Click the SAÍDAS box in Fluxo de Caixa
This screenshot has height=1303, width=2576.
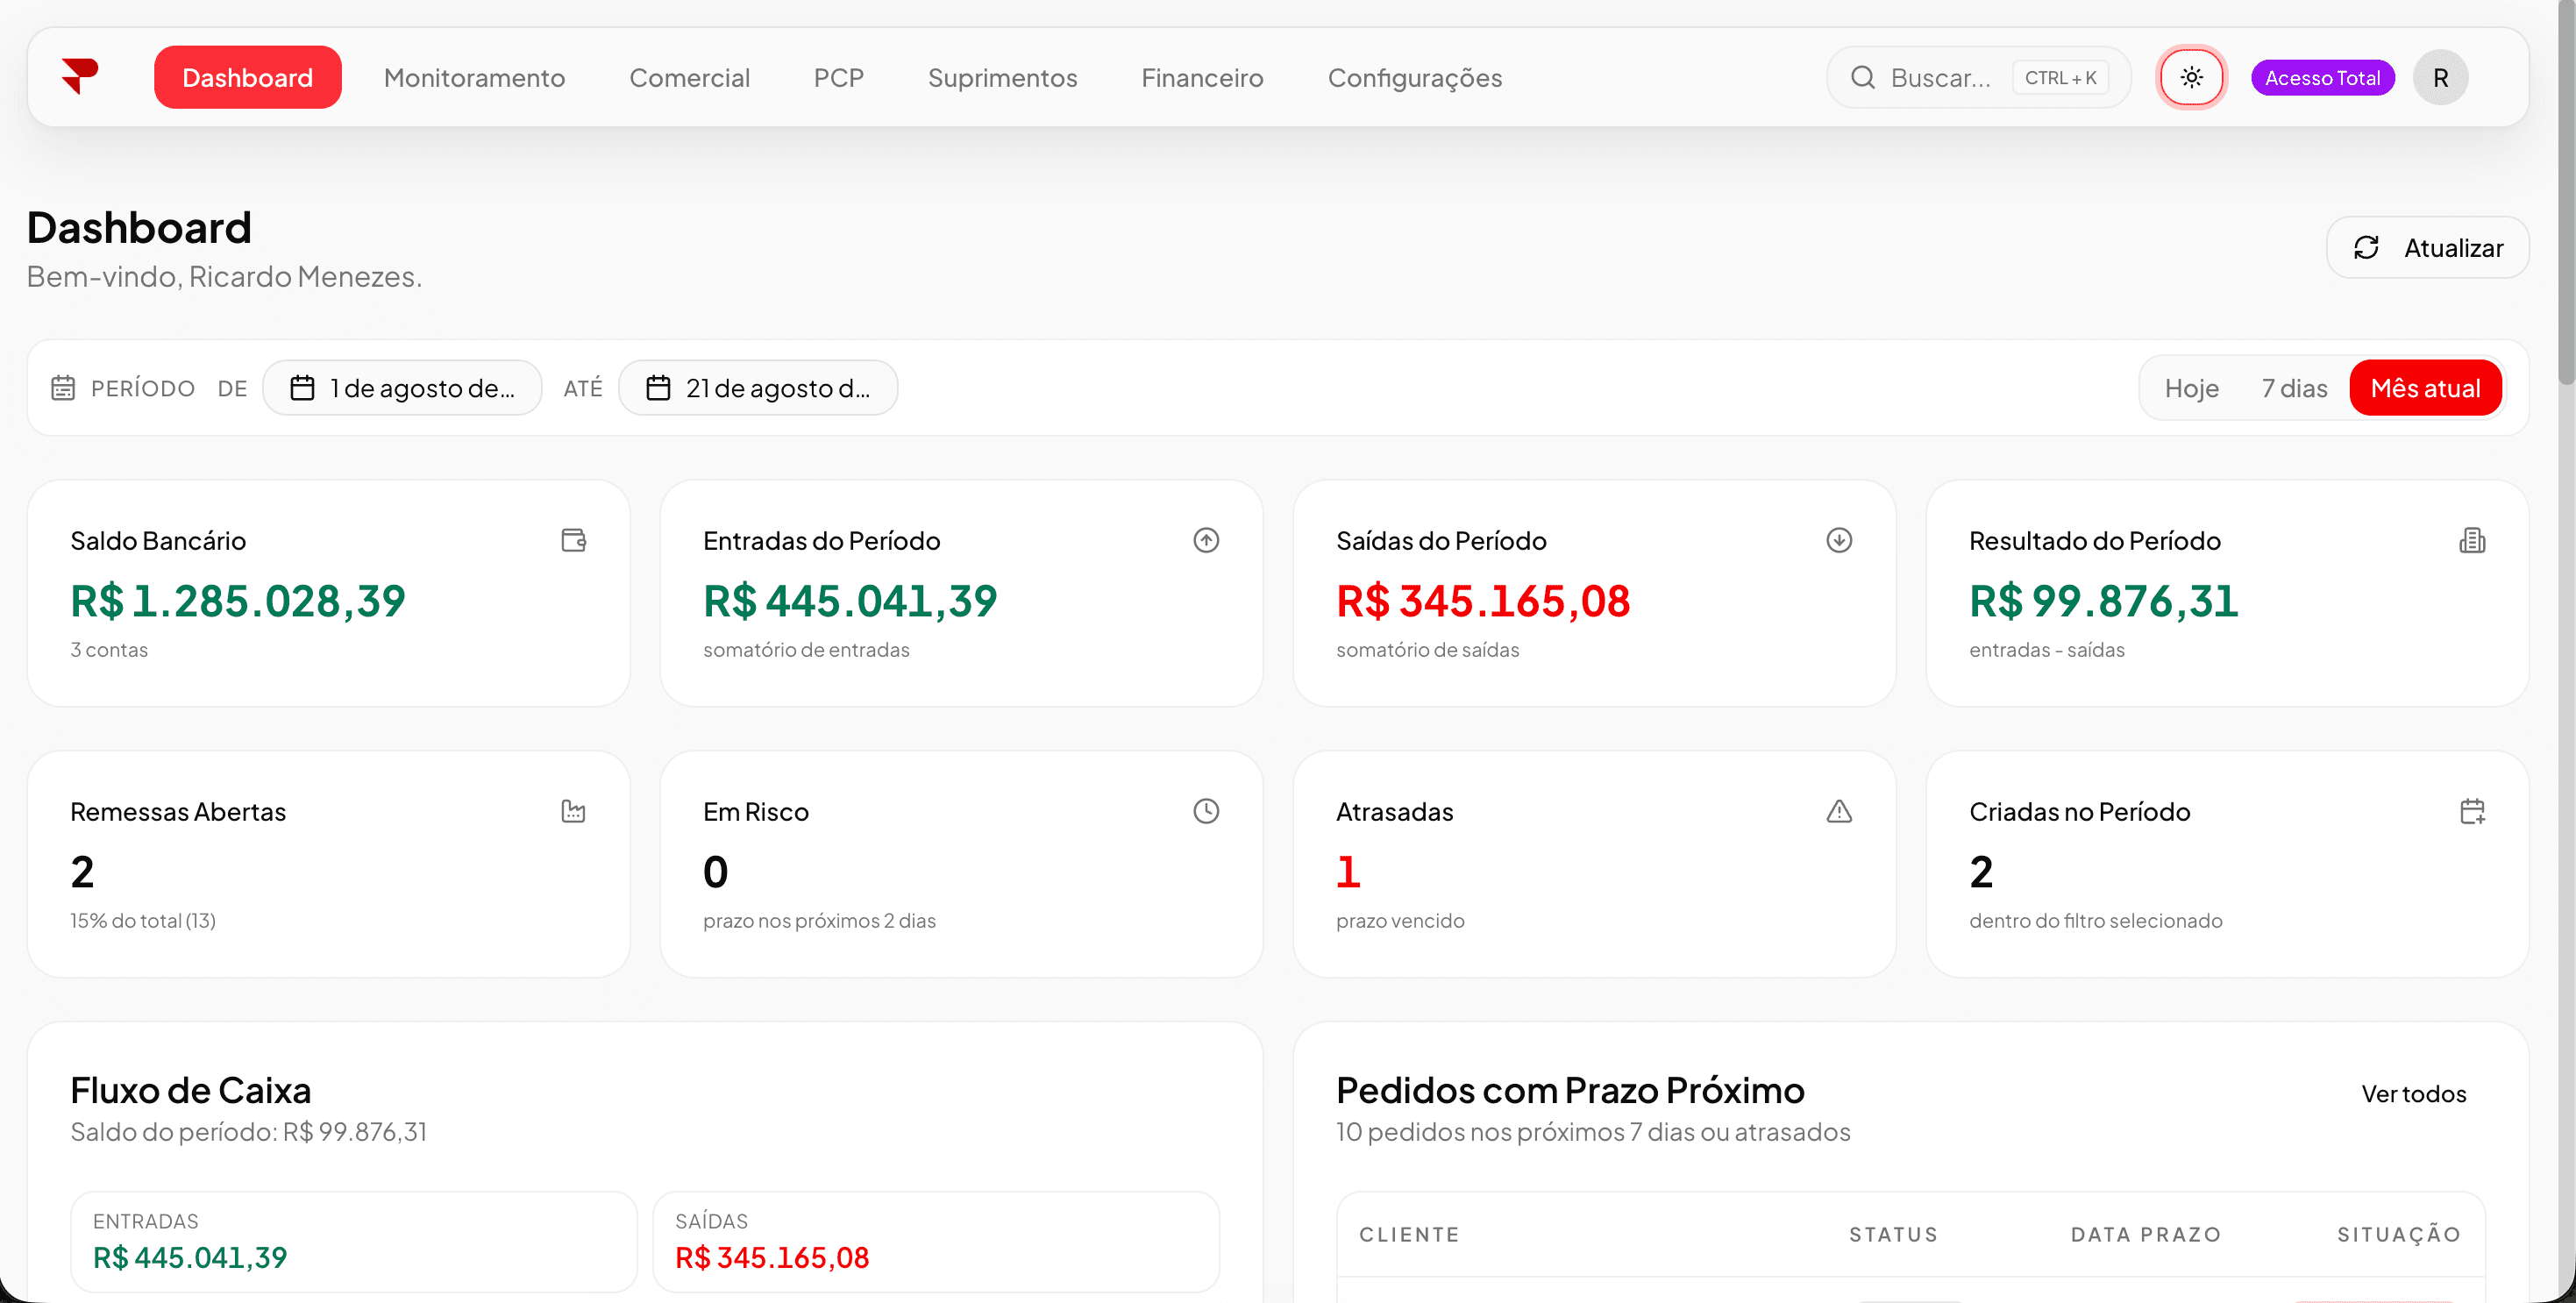[x=935, y=1241]
